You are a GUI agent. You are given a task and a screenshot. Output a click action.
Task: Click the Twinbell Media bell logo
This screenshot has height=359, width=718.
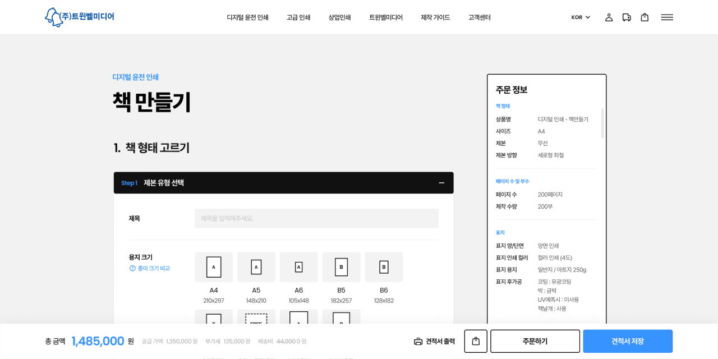click(x=54, y=17)
